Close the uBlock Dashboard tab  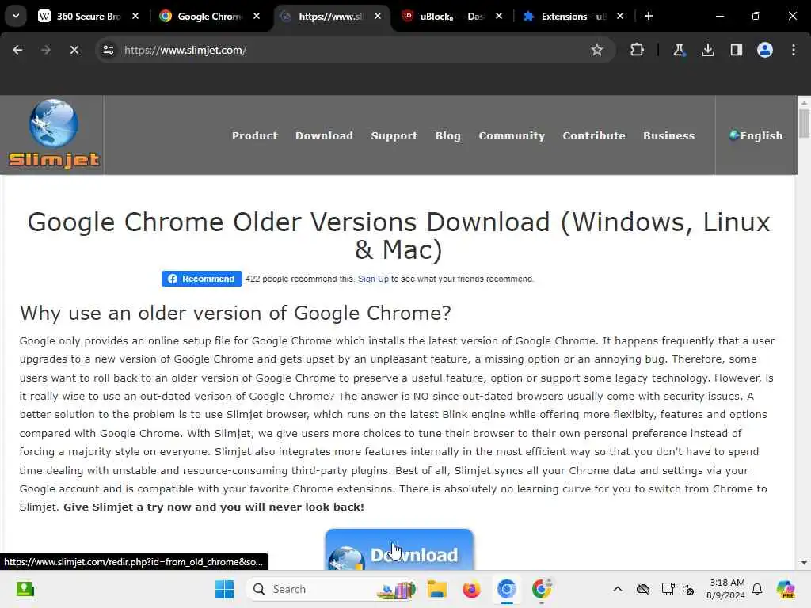(499, 16)
